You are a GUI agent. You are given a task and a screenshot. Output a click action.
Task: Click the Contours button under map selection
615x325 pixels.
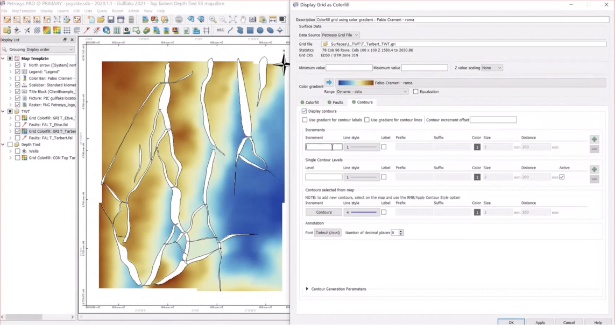(x=324, y=212)
